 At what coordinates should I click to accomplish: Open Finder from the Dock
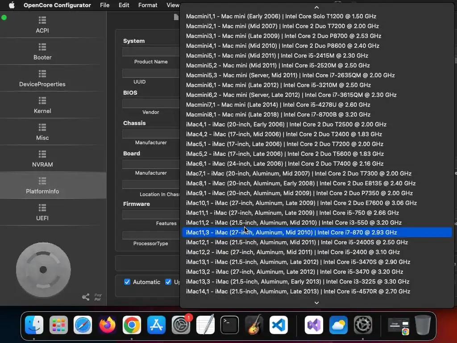(34, 325)
